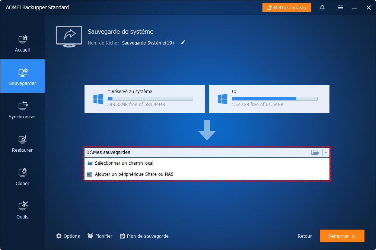Click the Mettre à niveau upgrade button

click(x=287, y=8)
